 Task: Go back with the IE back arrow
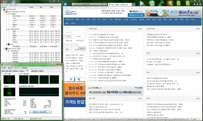pyautogui.click(x=65, y=4)
